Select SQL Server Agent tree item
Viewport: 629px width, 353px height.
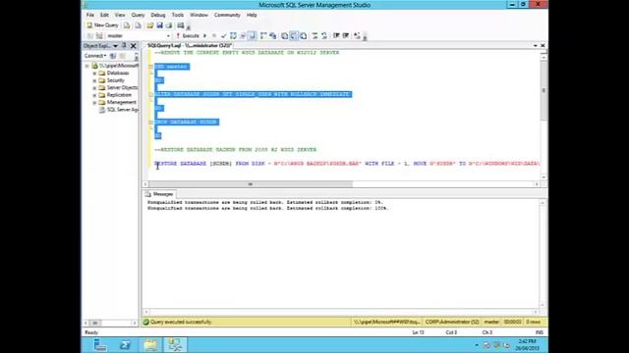119,110
